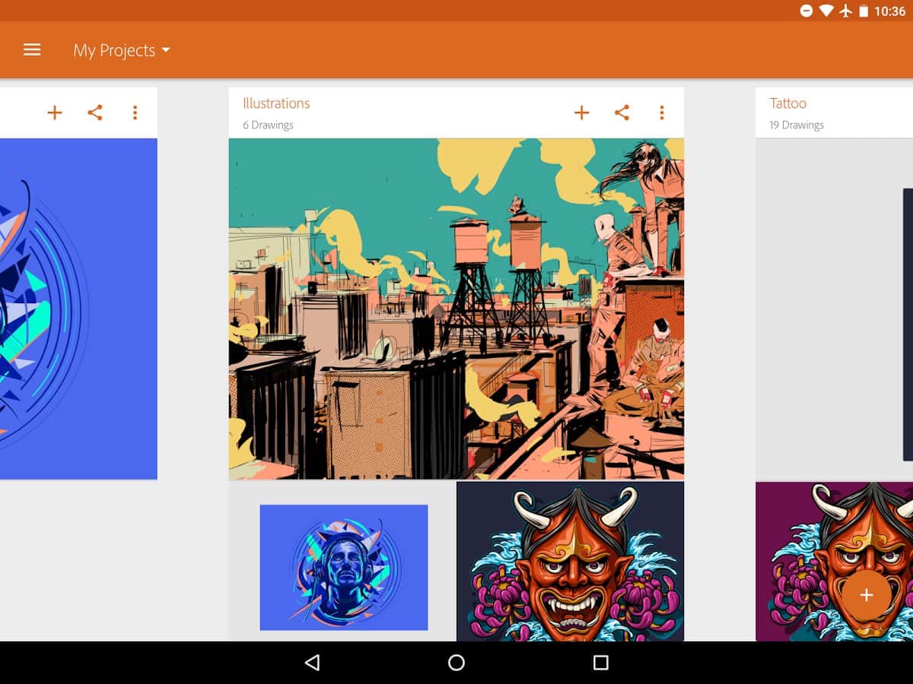Tap the 19 Drawings count label
Viewport: 913px width, 684px height.
(796, 125)
